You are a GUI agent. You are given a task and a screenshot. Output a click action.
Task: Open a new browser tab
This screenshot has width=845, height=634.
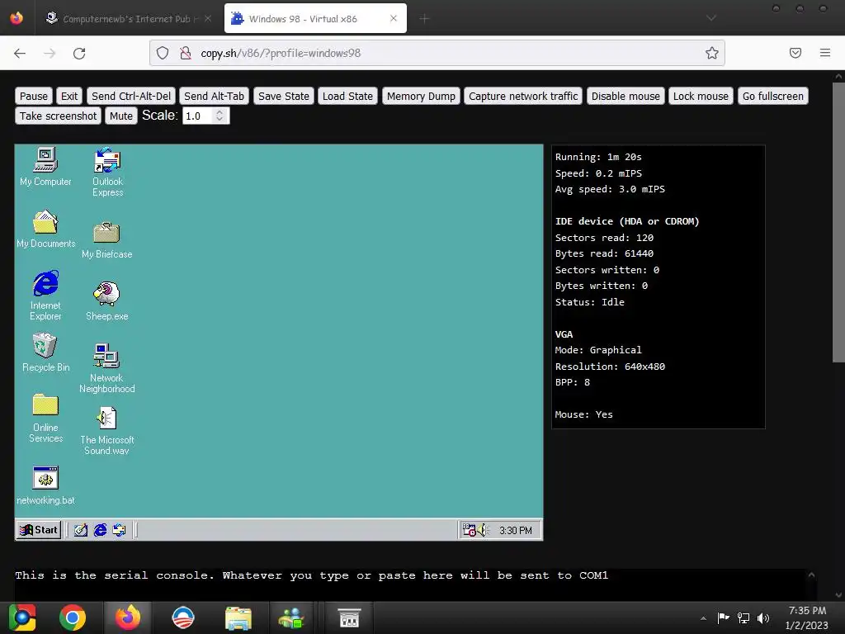pyautogui.click(x=425, y=19)
